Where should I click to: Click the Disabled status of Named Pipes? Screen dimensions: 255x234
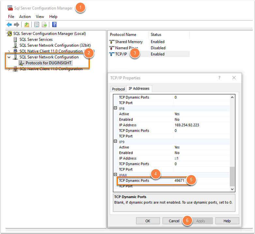158,48
